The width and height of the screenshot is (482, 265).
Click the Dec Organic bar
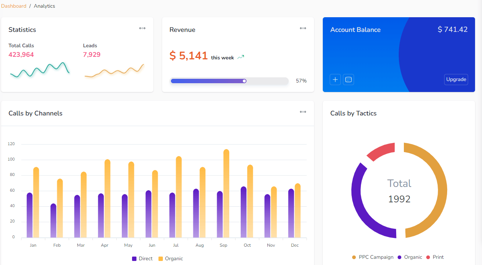[x=297, y=210]
